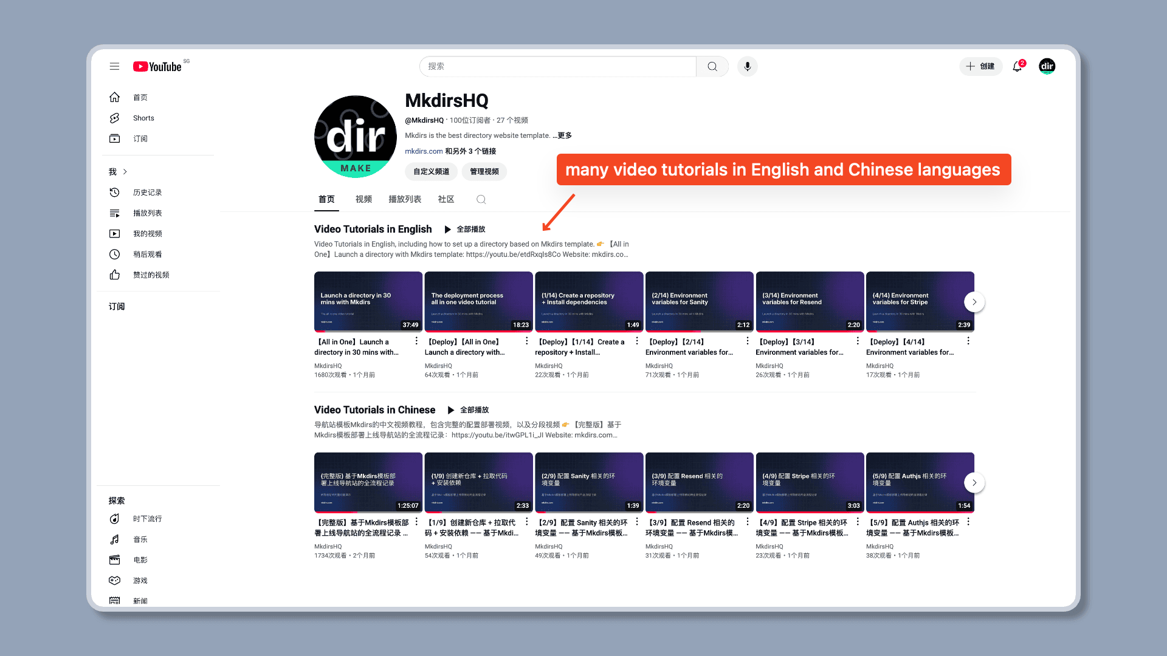Viewport: 1167px width, 656px height.
Task: Switch to 播放列表 channel tab
Action: tap(405, 199)
